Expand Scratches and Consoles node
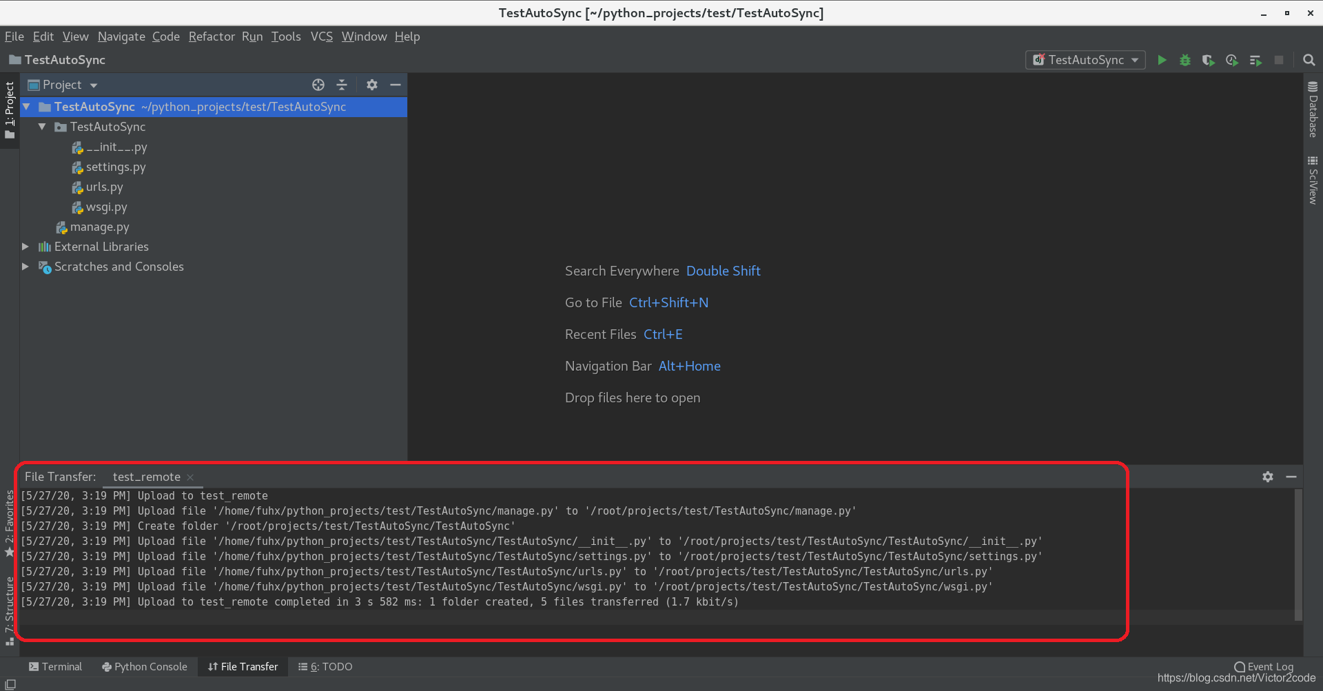 tap(25, 267)
